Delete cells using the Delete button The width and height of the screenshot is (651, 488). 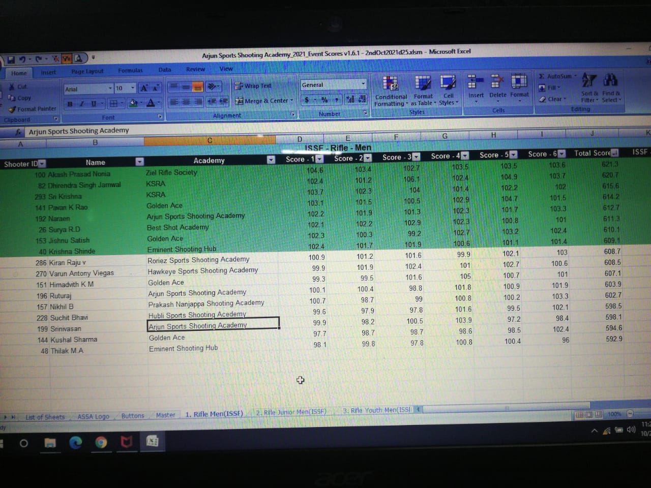point(497,87)
